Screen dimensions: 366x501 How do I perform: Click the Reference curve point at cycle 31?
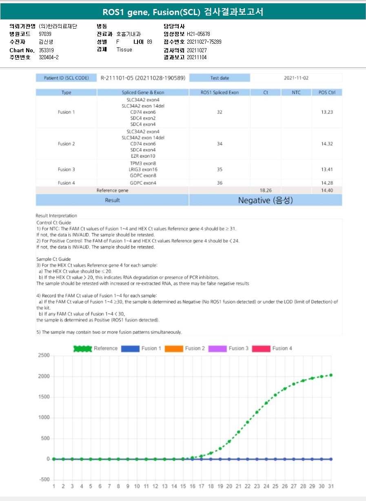[x=331, y=375]
